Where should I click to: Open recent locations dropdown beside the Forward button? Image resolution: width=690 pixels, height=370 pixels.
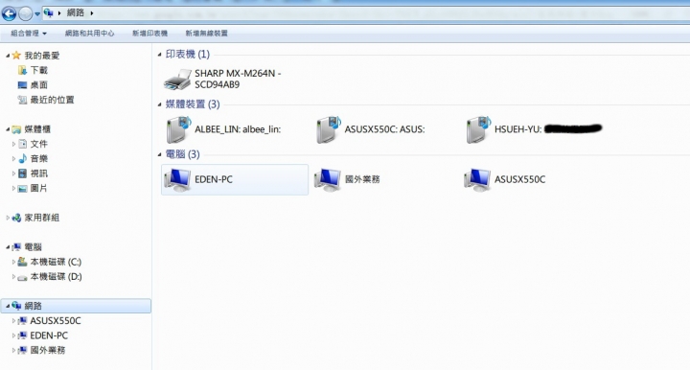click(x=37, y=13)
